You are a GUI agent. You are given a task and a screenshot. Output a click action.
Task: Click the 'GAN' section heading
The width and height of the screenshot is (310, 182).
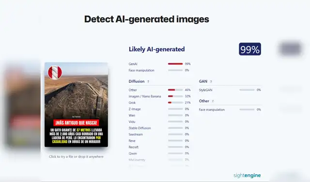tap(203, 81)
